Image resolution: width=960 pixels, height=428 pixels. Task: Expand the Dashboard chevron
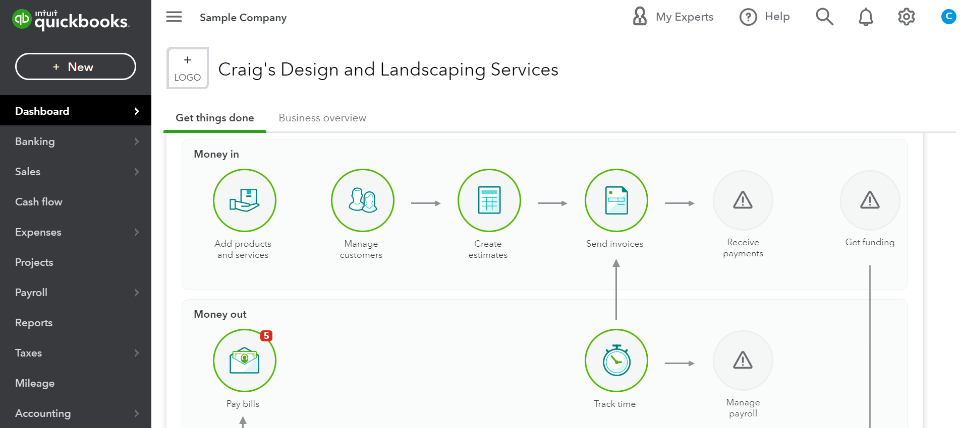(137, 111)
